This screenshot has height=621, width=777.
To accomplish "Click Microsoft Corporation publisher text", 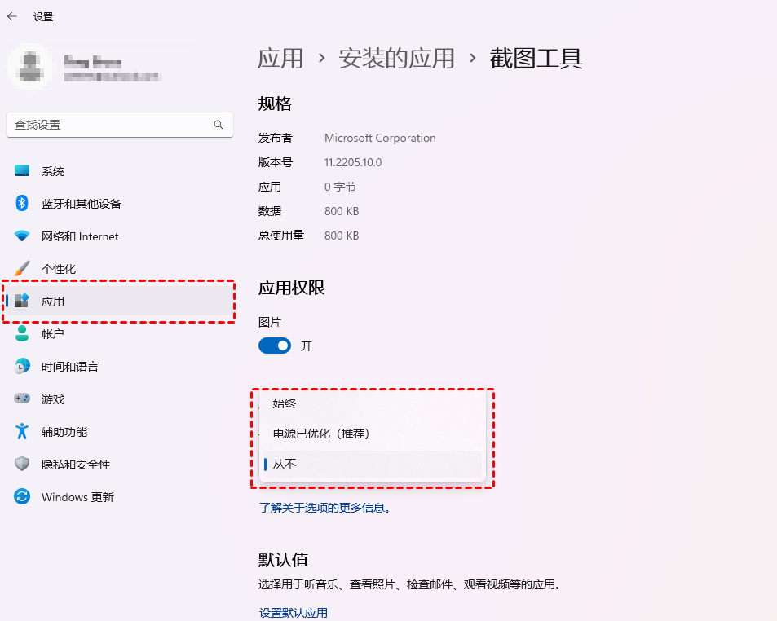I will (380, 138).
